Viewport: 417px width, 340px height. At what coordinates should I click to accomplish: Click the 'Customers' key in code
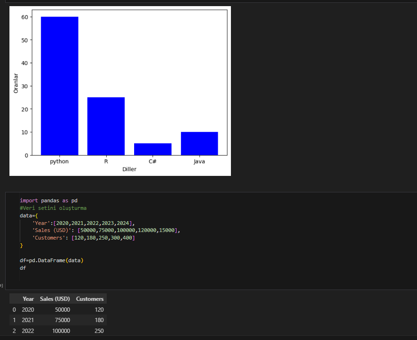click(x=50, y=238)
